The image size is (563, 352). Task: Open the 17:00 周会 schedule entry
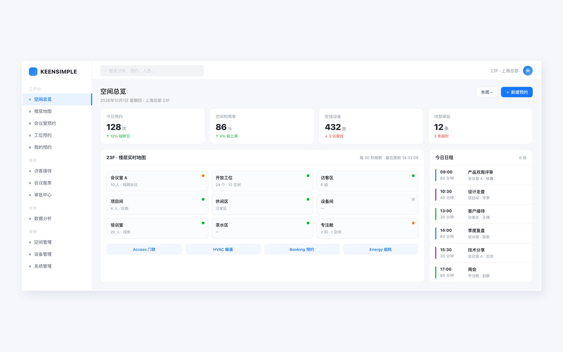pos(481,272)
